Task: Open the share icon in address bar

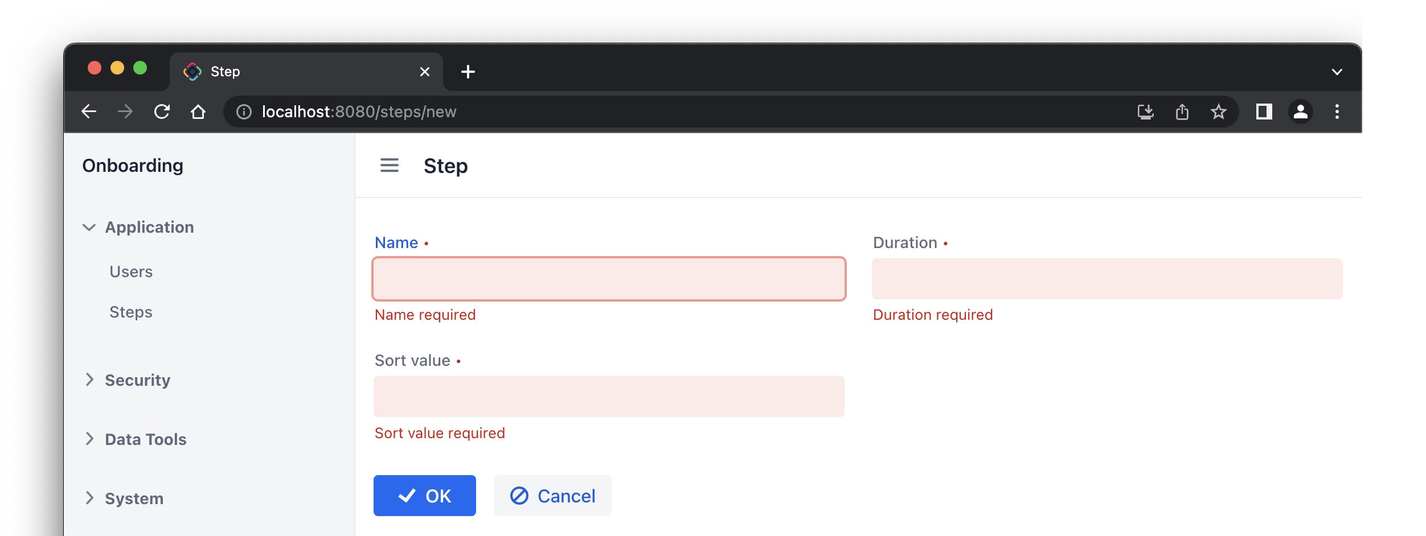Action: [x=1182, y=112]
